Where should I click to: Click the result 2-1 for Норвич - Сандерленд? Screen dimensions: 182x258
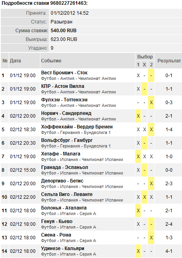[x=169, y=116]
